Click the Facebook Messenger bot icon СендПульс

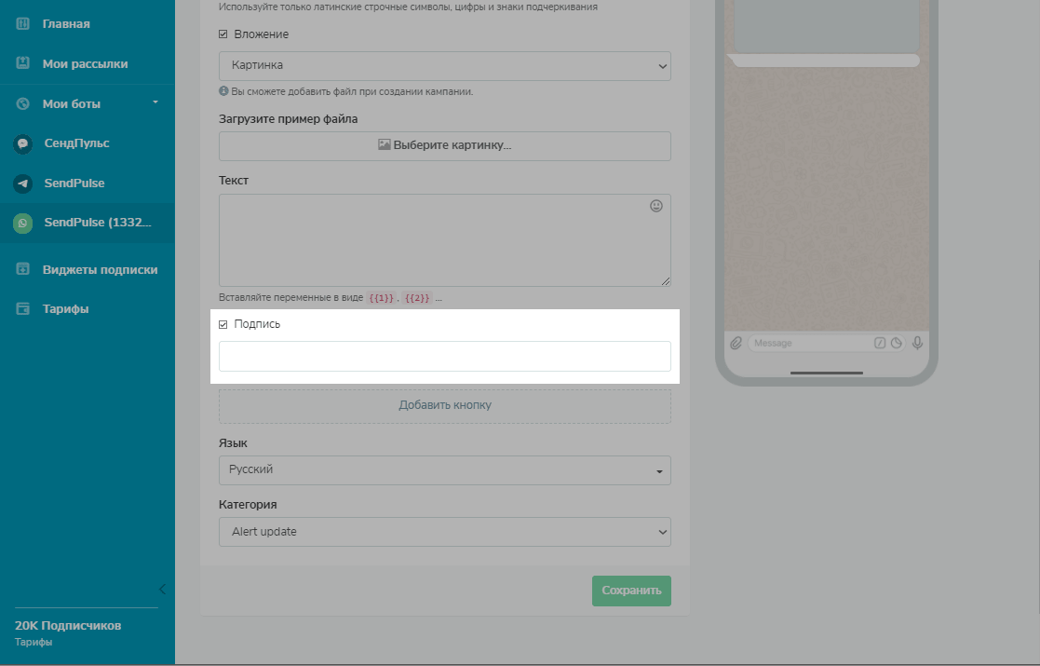[x=23, y=144]
